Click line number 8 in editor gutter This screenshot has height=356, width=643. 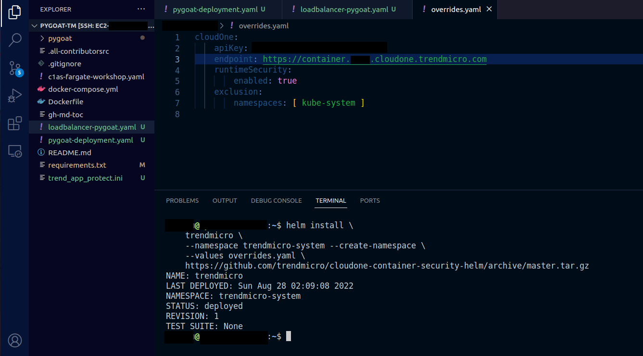(x=177, y=114)
